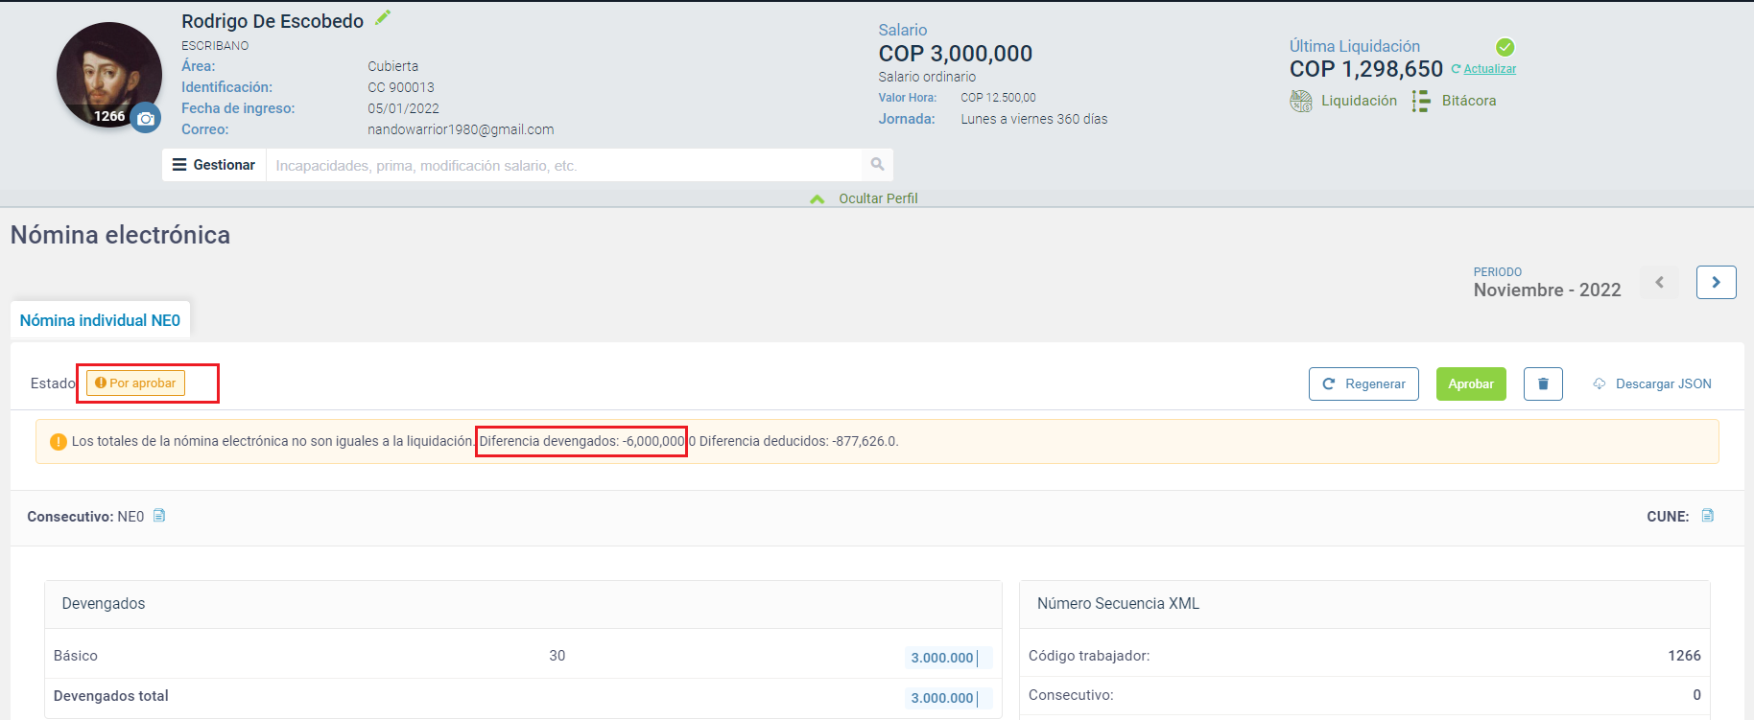This screenshot has width=1754, height=720.
Task: Click the COP 1,298,650 liquidation amount
Action: (x=1366, y=69)
